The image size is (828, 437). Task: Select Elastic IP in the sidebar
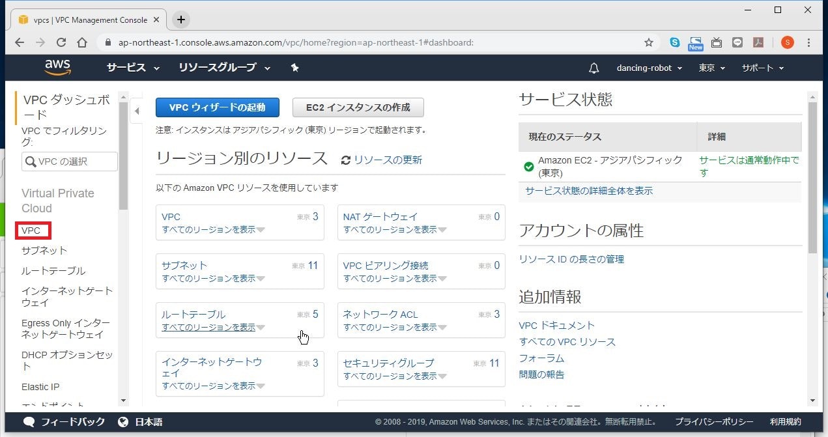tap(40, 387)
